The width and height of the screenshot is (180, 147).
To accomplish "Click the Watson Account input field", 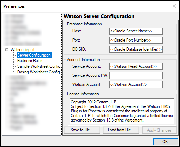I will [x=136, y=84].
